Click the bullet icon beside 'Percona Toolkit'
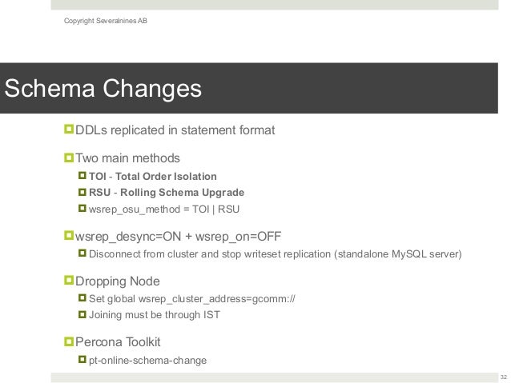Viewport: 511px width, 383px height. point(69,342)
